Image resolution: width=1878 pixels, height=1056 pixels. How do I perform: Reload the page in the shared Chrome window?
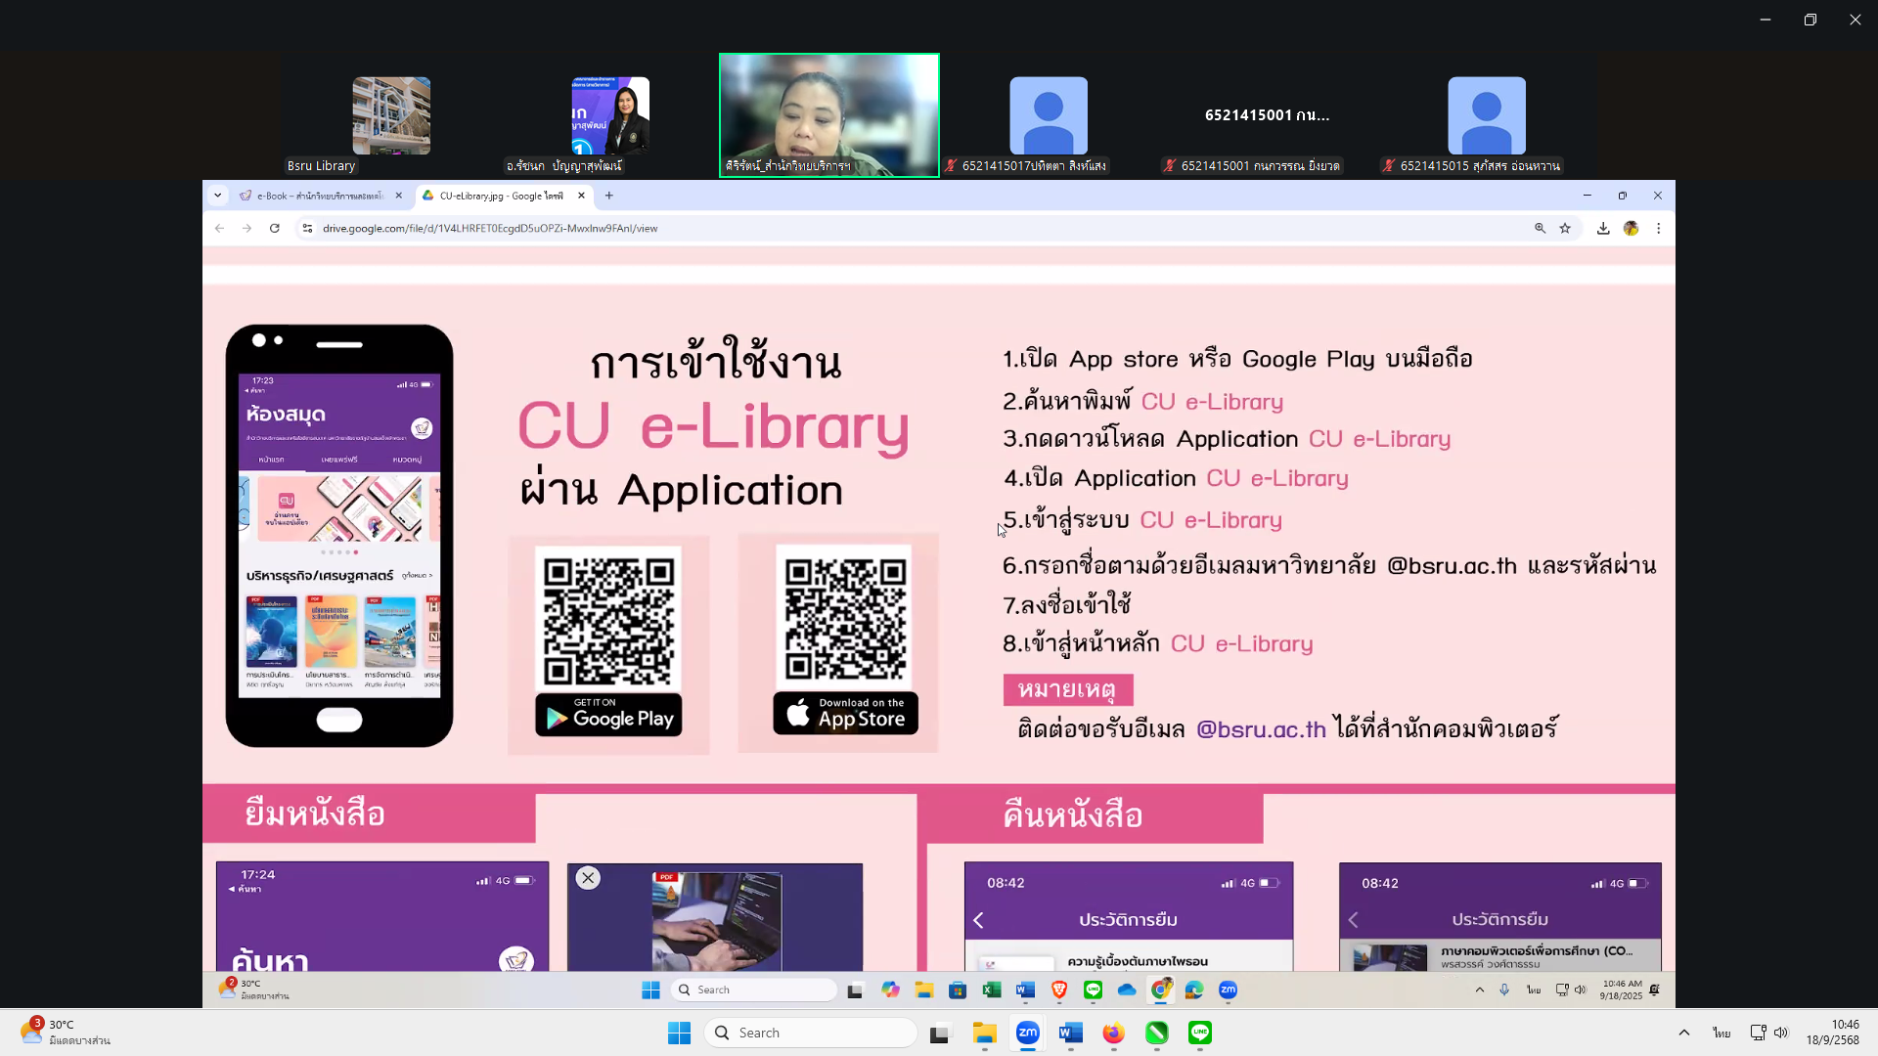coord(275,228)
